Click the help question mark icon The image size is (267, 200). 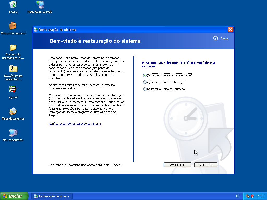tap(215, 38)
